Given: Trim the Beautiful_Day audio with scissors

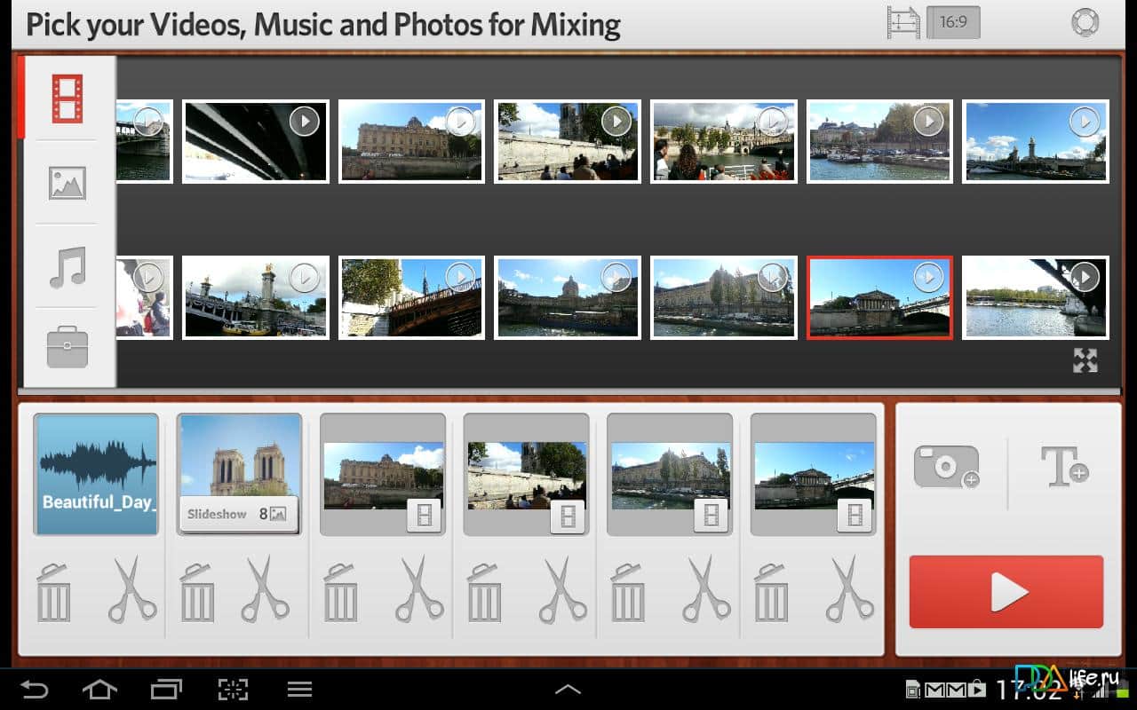Looking at the screenshot, I should click(132, 588).
